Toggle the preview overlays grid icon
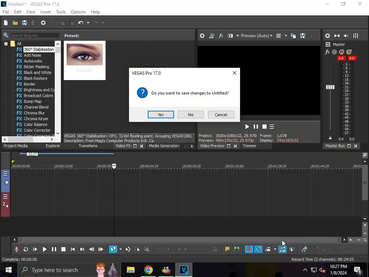This screenshot has width=369, height=277. [279, 36]
